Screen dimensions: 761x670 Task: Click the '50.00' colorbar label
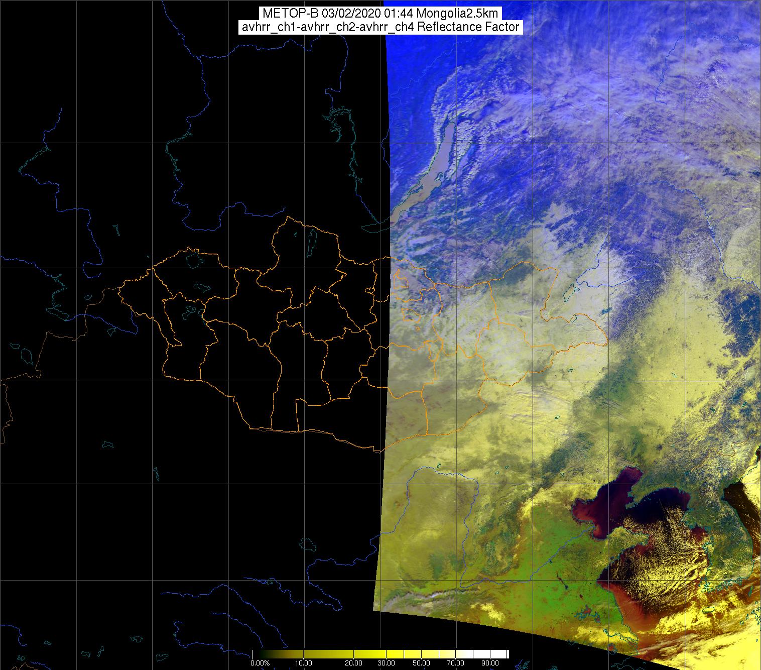pyautogui.click(x=422, y=664)
